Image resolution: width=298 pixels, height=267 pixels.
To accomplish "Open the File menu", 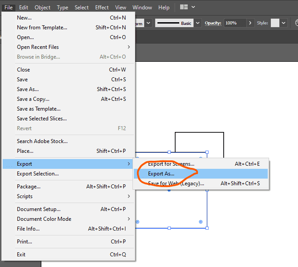I will coord(8,8).
